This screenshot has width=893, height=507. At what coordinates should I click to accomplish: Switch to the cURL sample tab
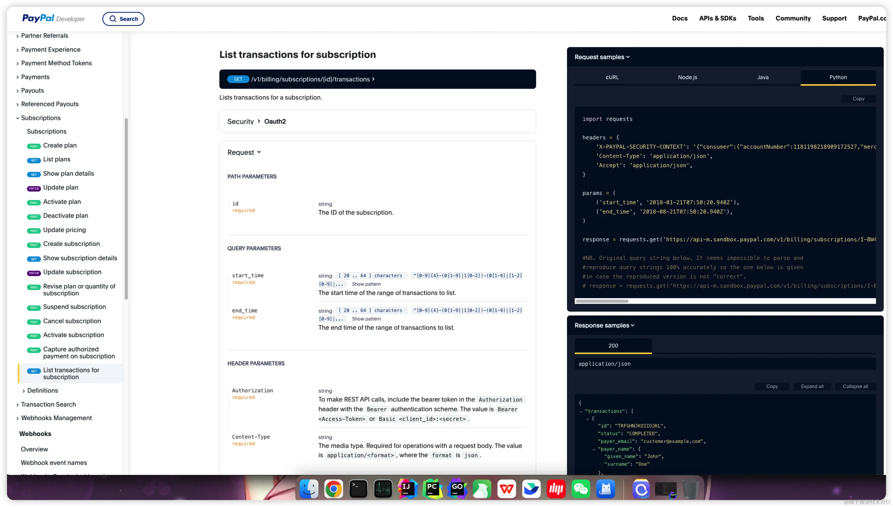pos(612,77)
